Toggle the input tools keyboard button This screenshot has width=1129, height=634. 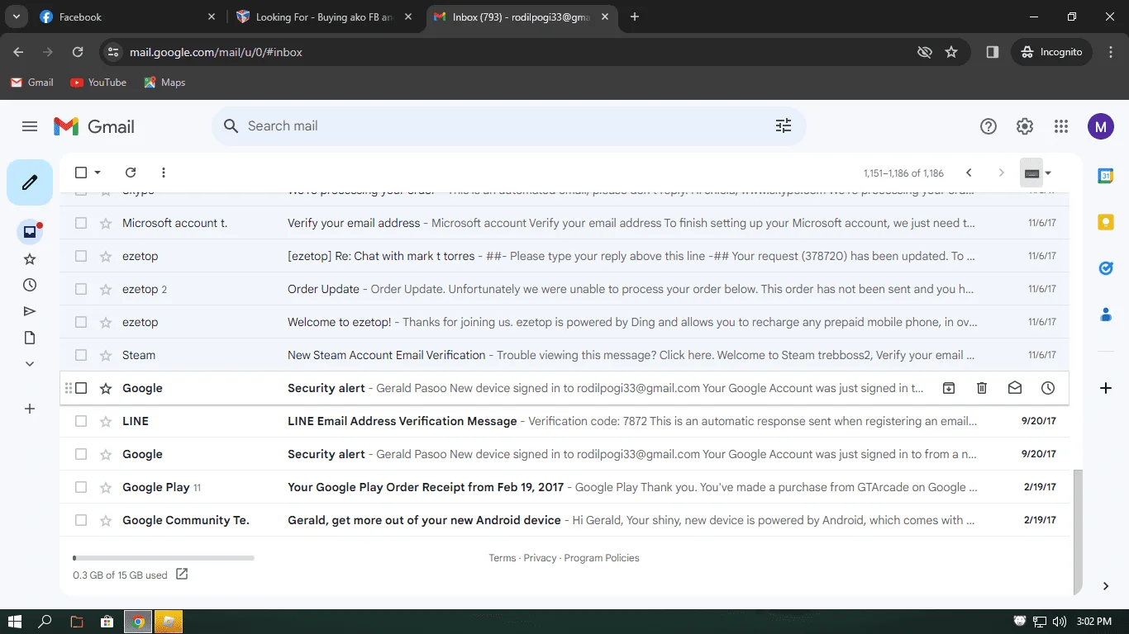pyautogui.click(x=1031, y=173)
